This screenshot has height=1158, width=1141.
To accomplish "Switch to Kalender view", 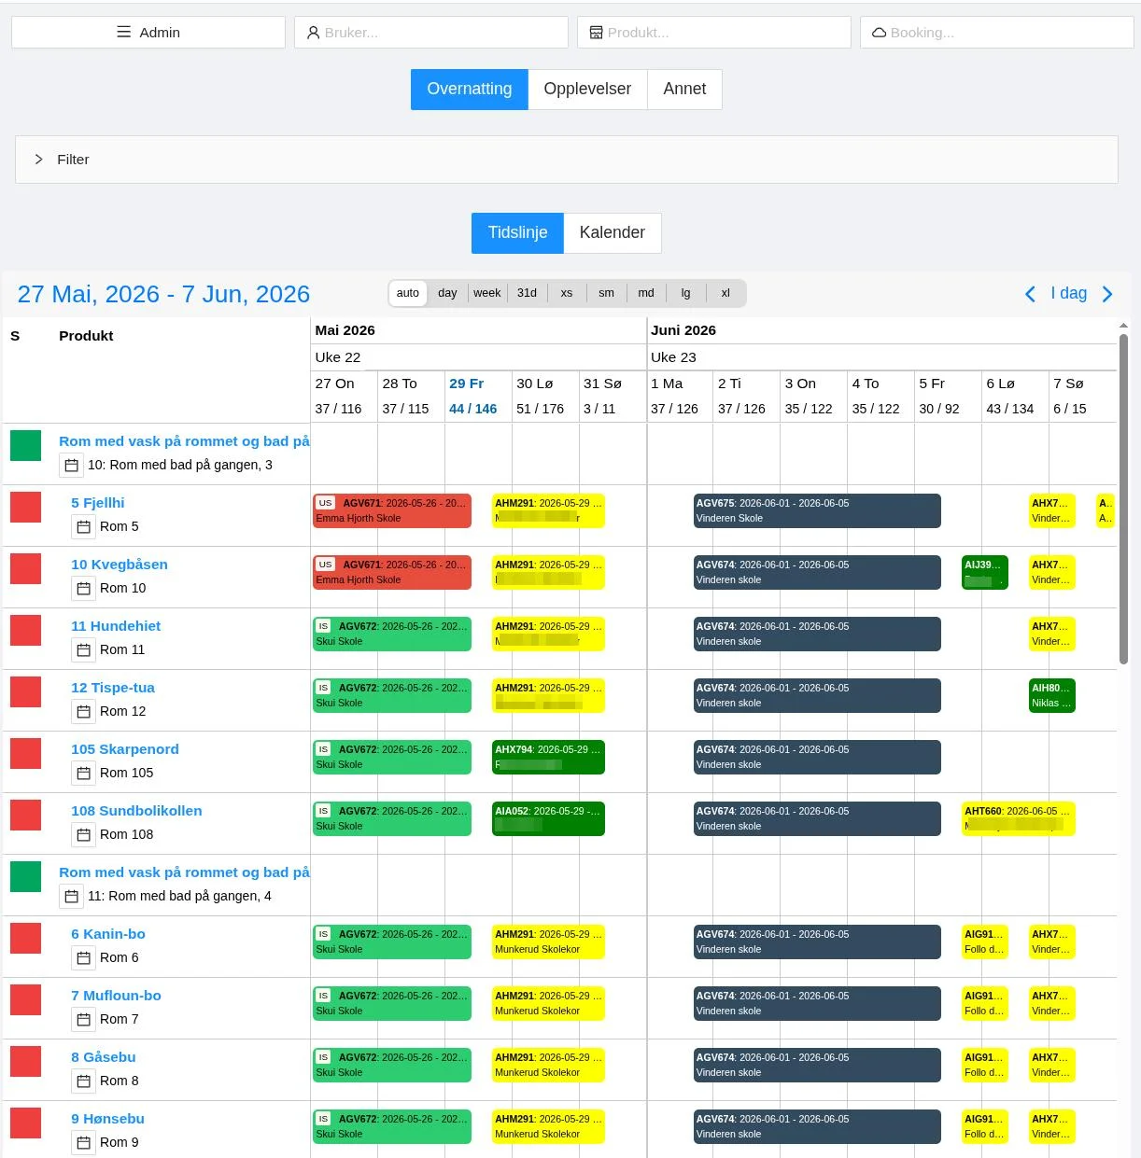I will tap(613, 233).
